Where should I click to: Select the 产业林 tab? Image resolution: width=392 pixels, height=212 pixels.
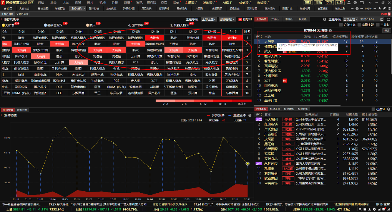click(x=275, y=19)
